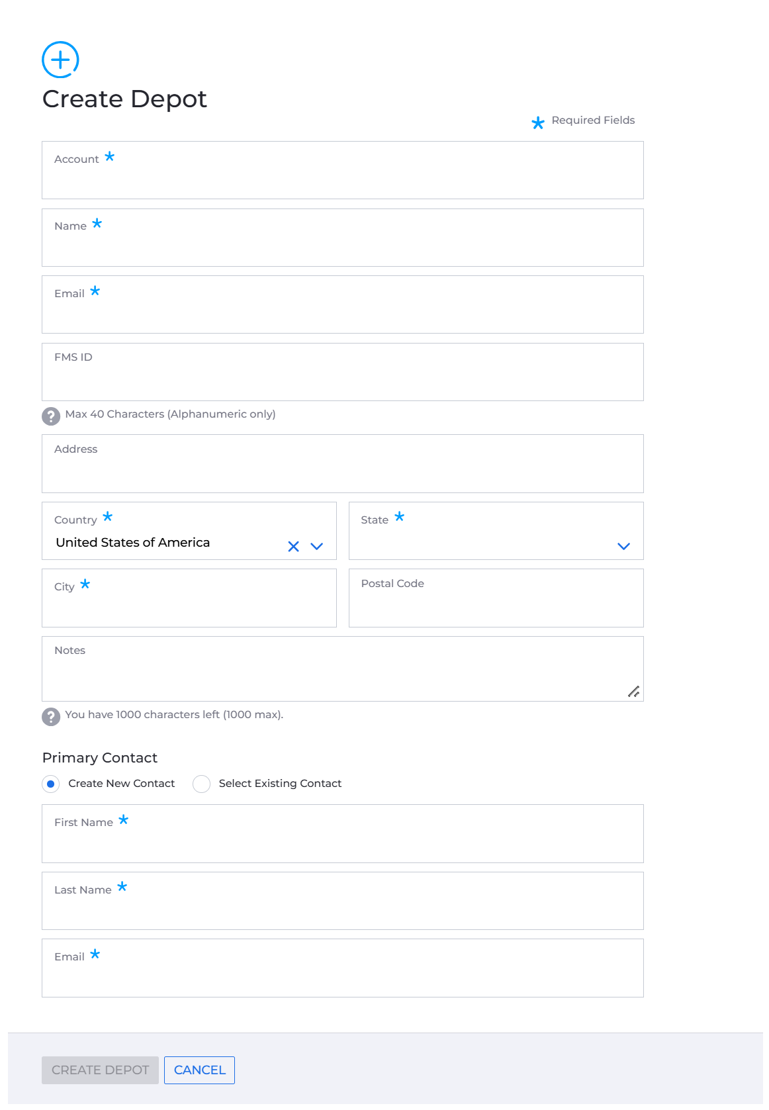Open the State dropdown
Screen dimensions: 769x1110
coord(496,531)
